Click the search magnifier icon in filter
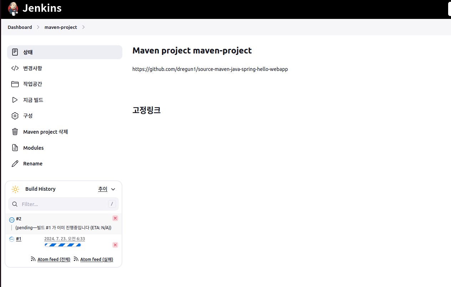The image size is (451, 287). 15,204
